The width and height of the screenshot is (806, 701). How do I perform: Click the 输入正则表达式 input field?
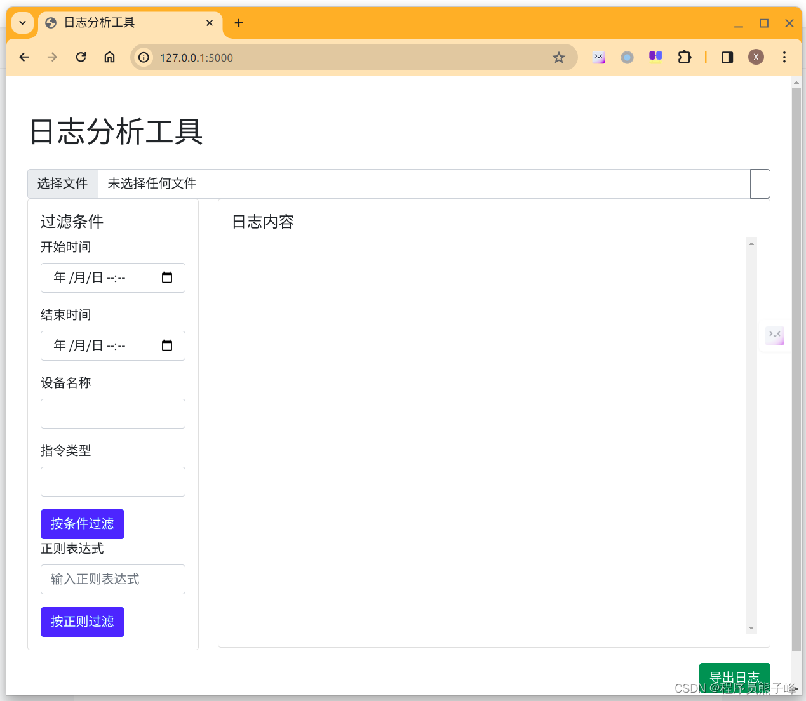click(112, 579)
